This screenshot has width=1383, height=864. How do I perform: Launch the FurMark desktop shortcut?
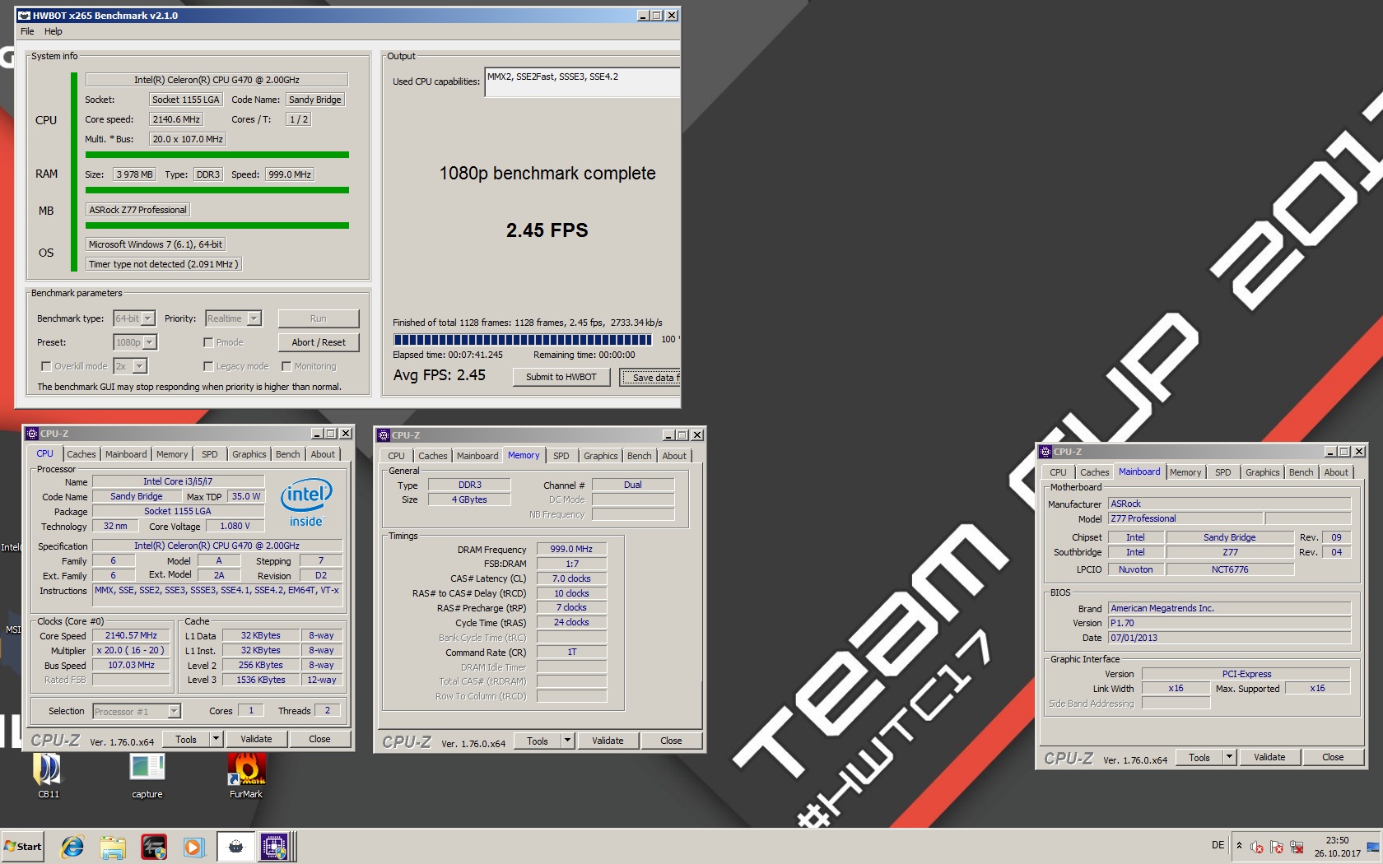(246, 776)
